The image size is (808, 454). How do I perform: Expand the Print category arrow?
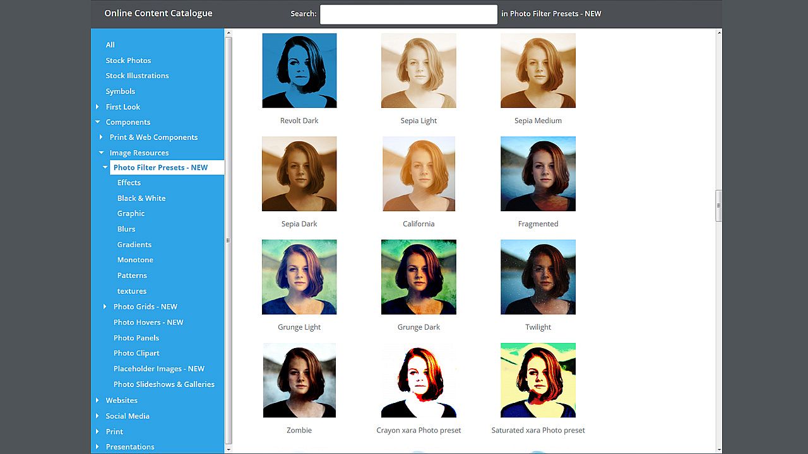97,432
